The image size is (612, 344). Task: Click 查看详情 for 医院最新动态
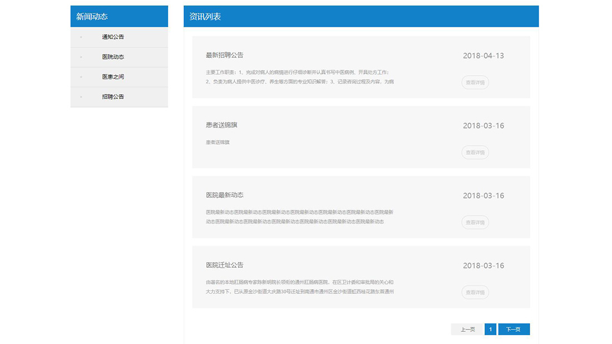(x=475, y=222)
